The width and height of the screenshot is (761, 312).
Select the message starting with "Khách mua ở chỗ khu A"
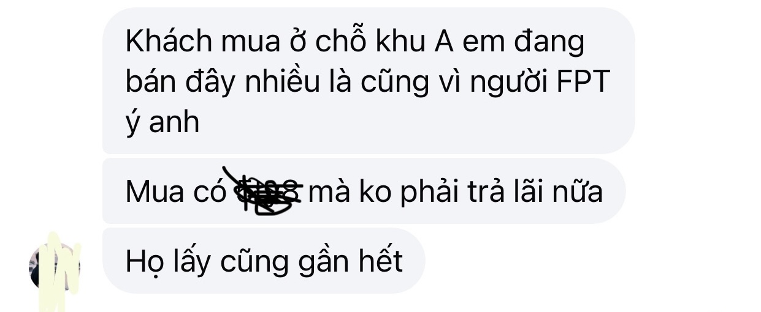[x=368, y=80]
